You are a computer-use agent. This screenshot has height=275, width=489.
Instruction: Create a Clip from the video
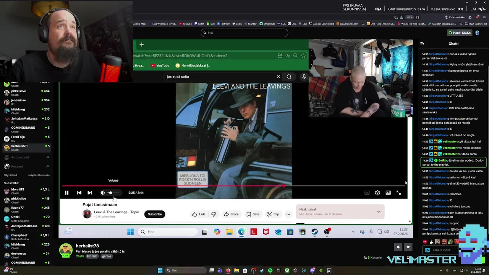pos(273,214)
